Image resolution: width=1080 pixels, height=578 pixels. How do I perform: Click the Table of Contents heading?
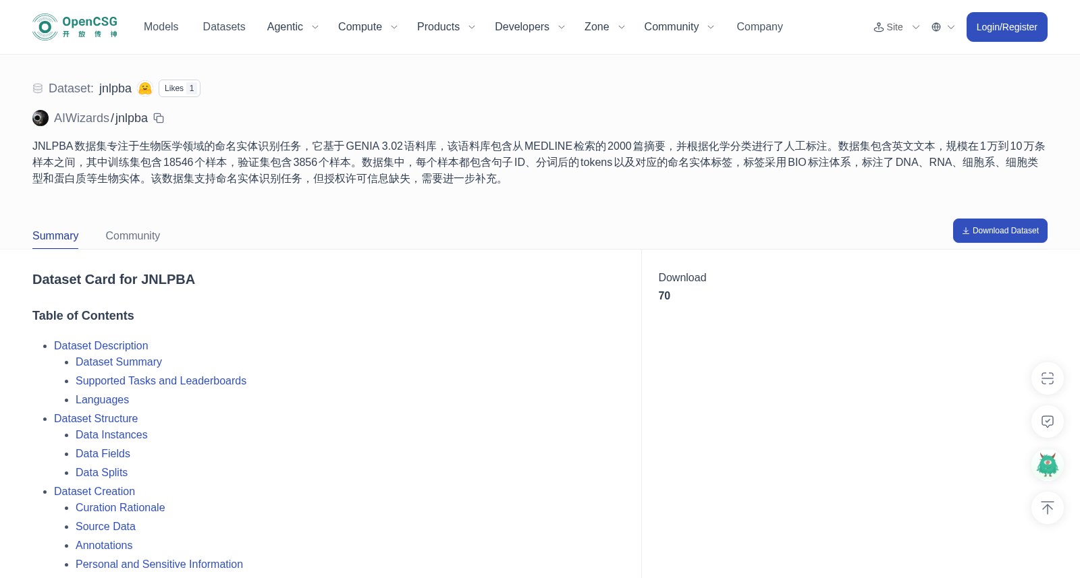83,316
